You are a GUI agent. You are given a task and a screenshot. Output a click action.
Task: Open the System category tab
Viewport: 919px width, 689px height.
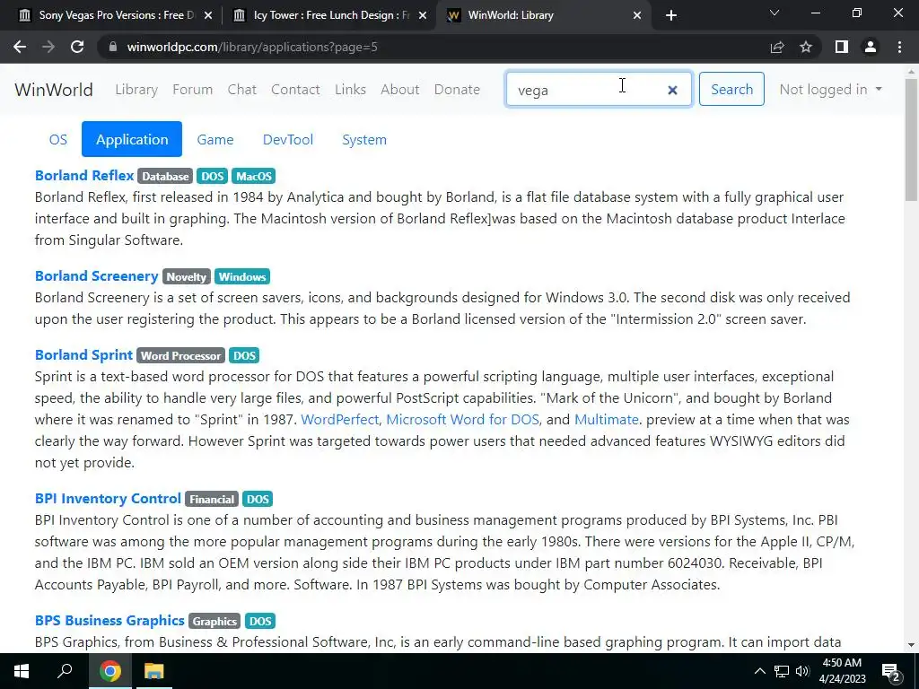click(x=364, y=139)
